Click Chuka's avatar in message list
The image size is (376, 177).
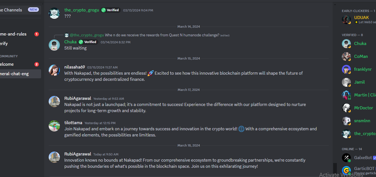click(54, 45)
